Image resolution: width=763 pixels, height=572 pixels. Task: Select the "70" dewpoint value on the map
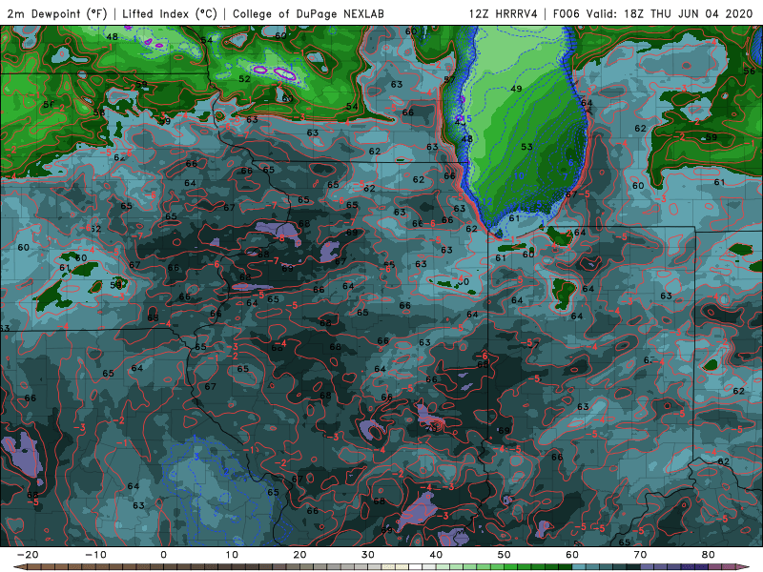pyautogui.click(x=432, y=428)
